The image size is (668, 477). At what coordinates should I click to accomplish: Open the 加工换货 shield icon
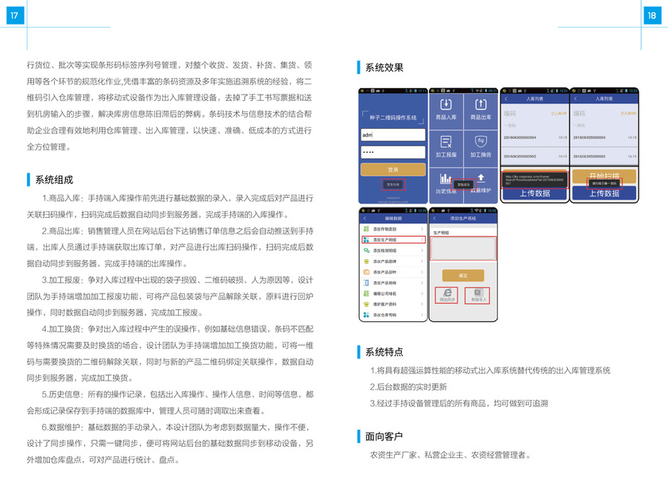[x=481, y=142]
